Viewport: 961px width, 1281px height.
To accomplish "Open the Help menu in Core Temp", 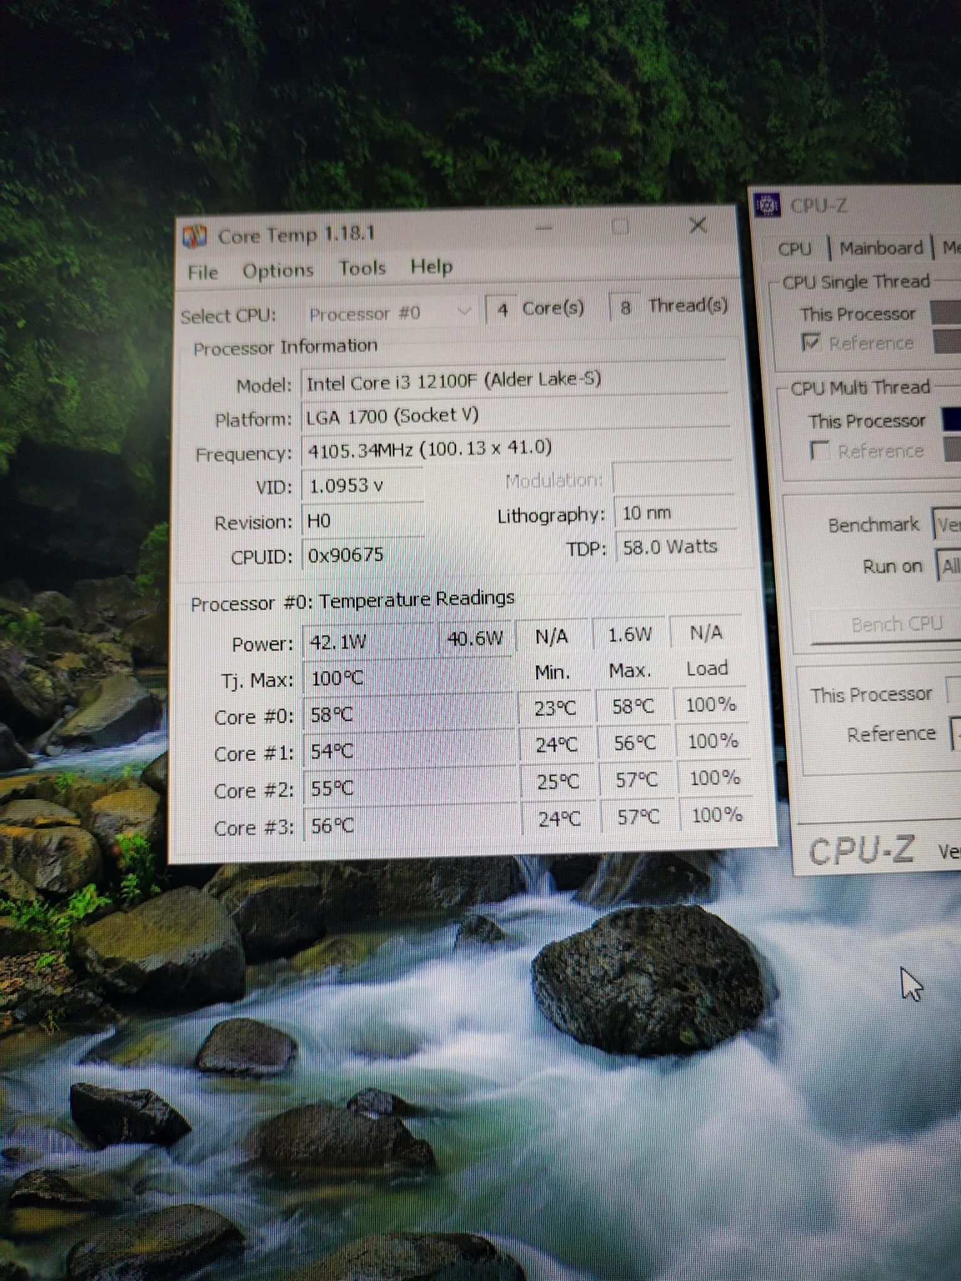I will [x=431, y=267].
